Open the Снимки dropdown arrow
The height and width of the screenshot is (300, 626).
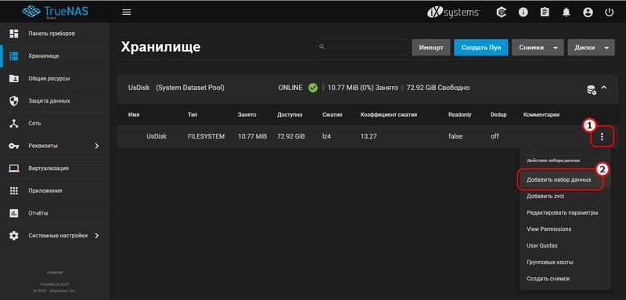[x=556, y=48]
